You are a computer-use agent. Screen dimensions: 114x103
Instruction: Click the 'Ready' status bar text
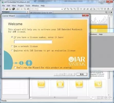[4, 101]
